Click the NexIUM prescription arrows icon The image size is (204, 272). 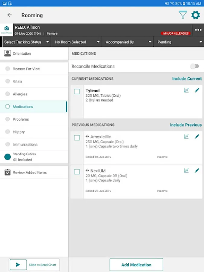(x=87, y=170)
